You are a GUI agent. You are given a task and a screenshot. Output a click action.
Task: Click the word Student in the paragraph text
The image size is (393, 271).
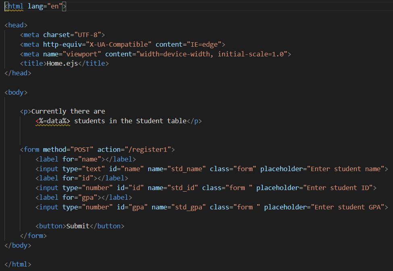point(149,121)
